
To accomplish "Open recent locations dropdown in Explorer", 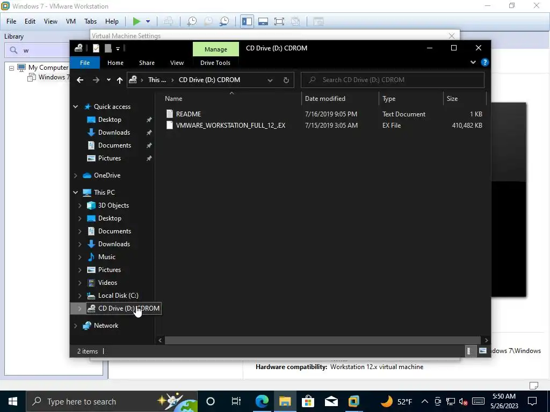I will [x=108, y=80].
